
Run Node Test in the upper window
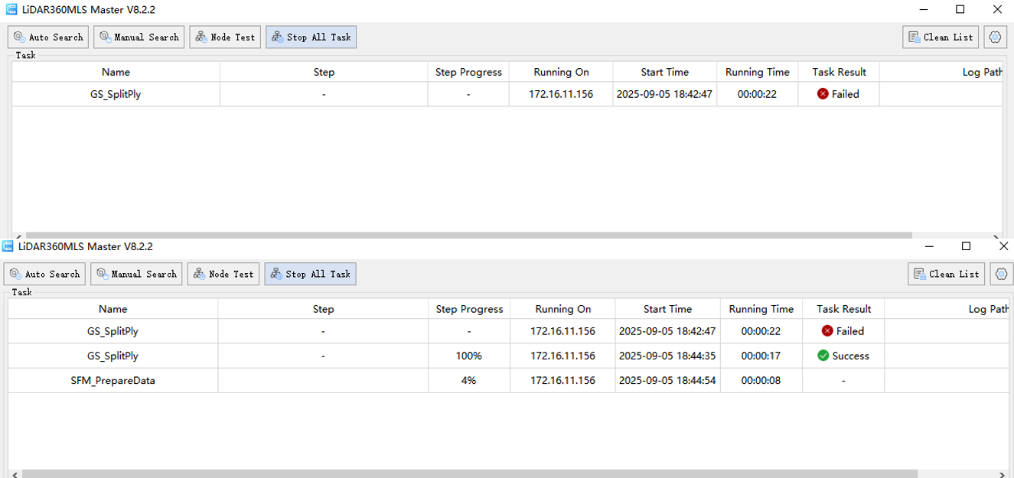click(x=225, y=37)
